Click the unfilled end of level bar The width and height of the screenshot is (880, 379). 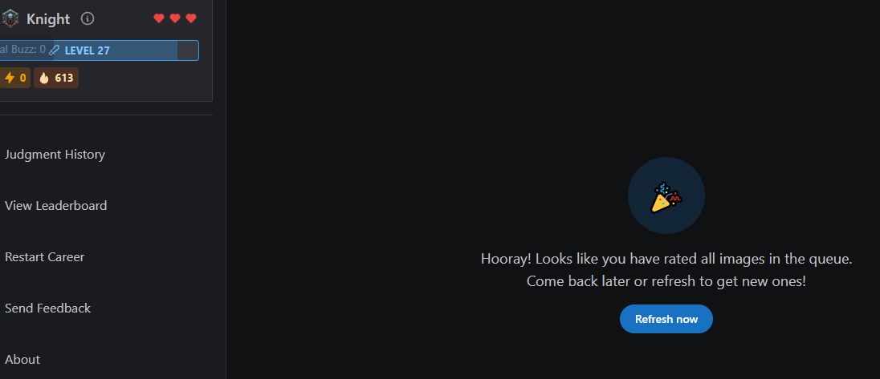tap(188, 50)
